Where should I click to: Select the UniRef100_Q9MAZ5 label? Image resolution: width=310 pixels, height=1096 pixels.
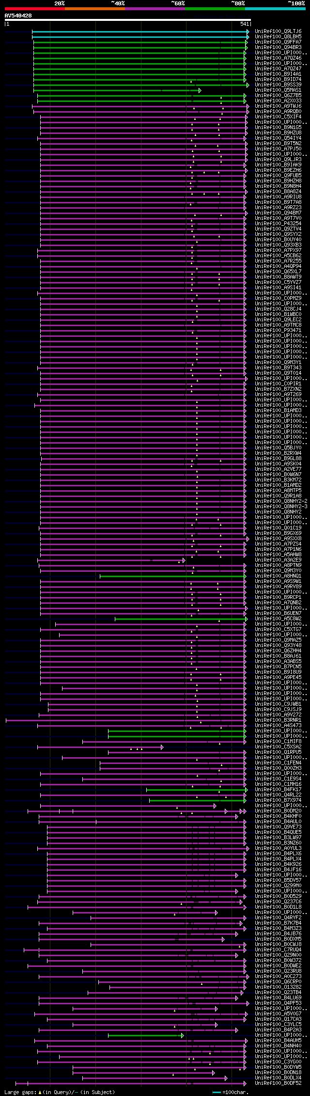(278, 640)
